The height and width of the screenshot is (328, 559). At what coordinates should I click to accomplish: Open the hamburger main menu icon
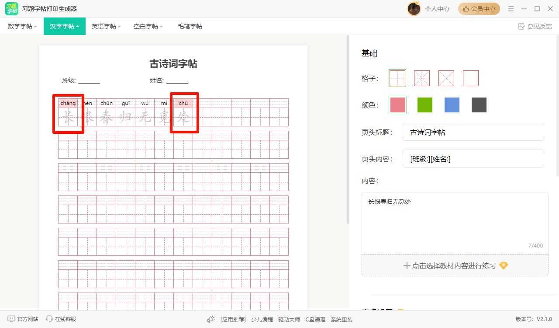(x=511, y=9)
